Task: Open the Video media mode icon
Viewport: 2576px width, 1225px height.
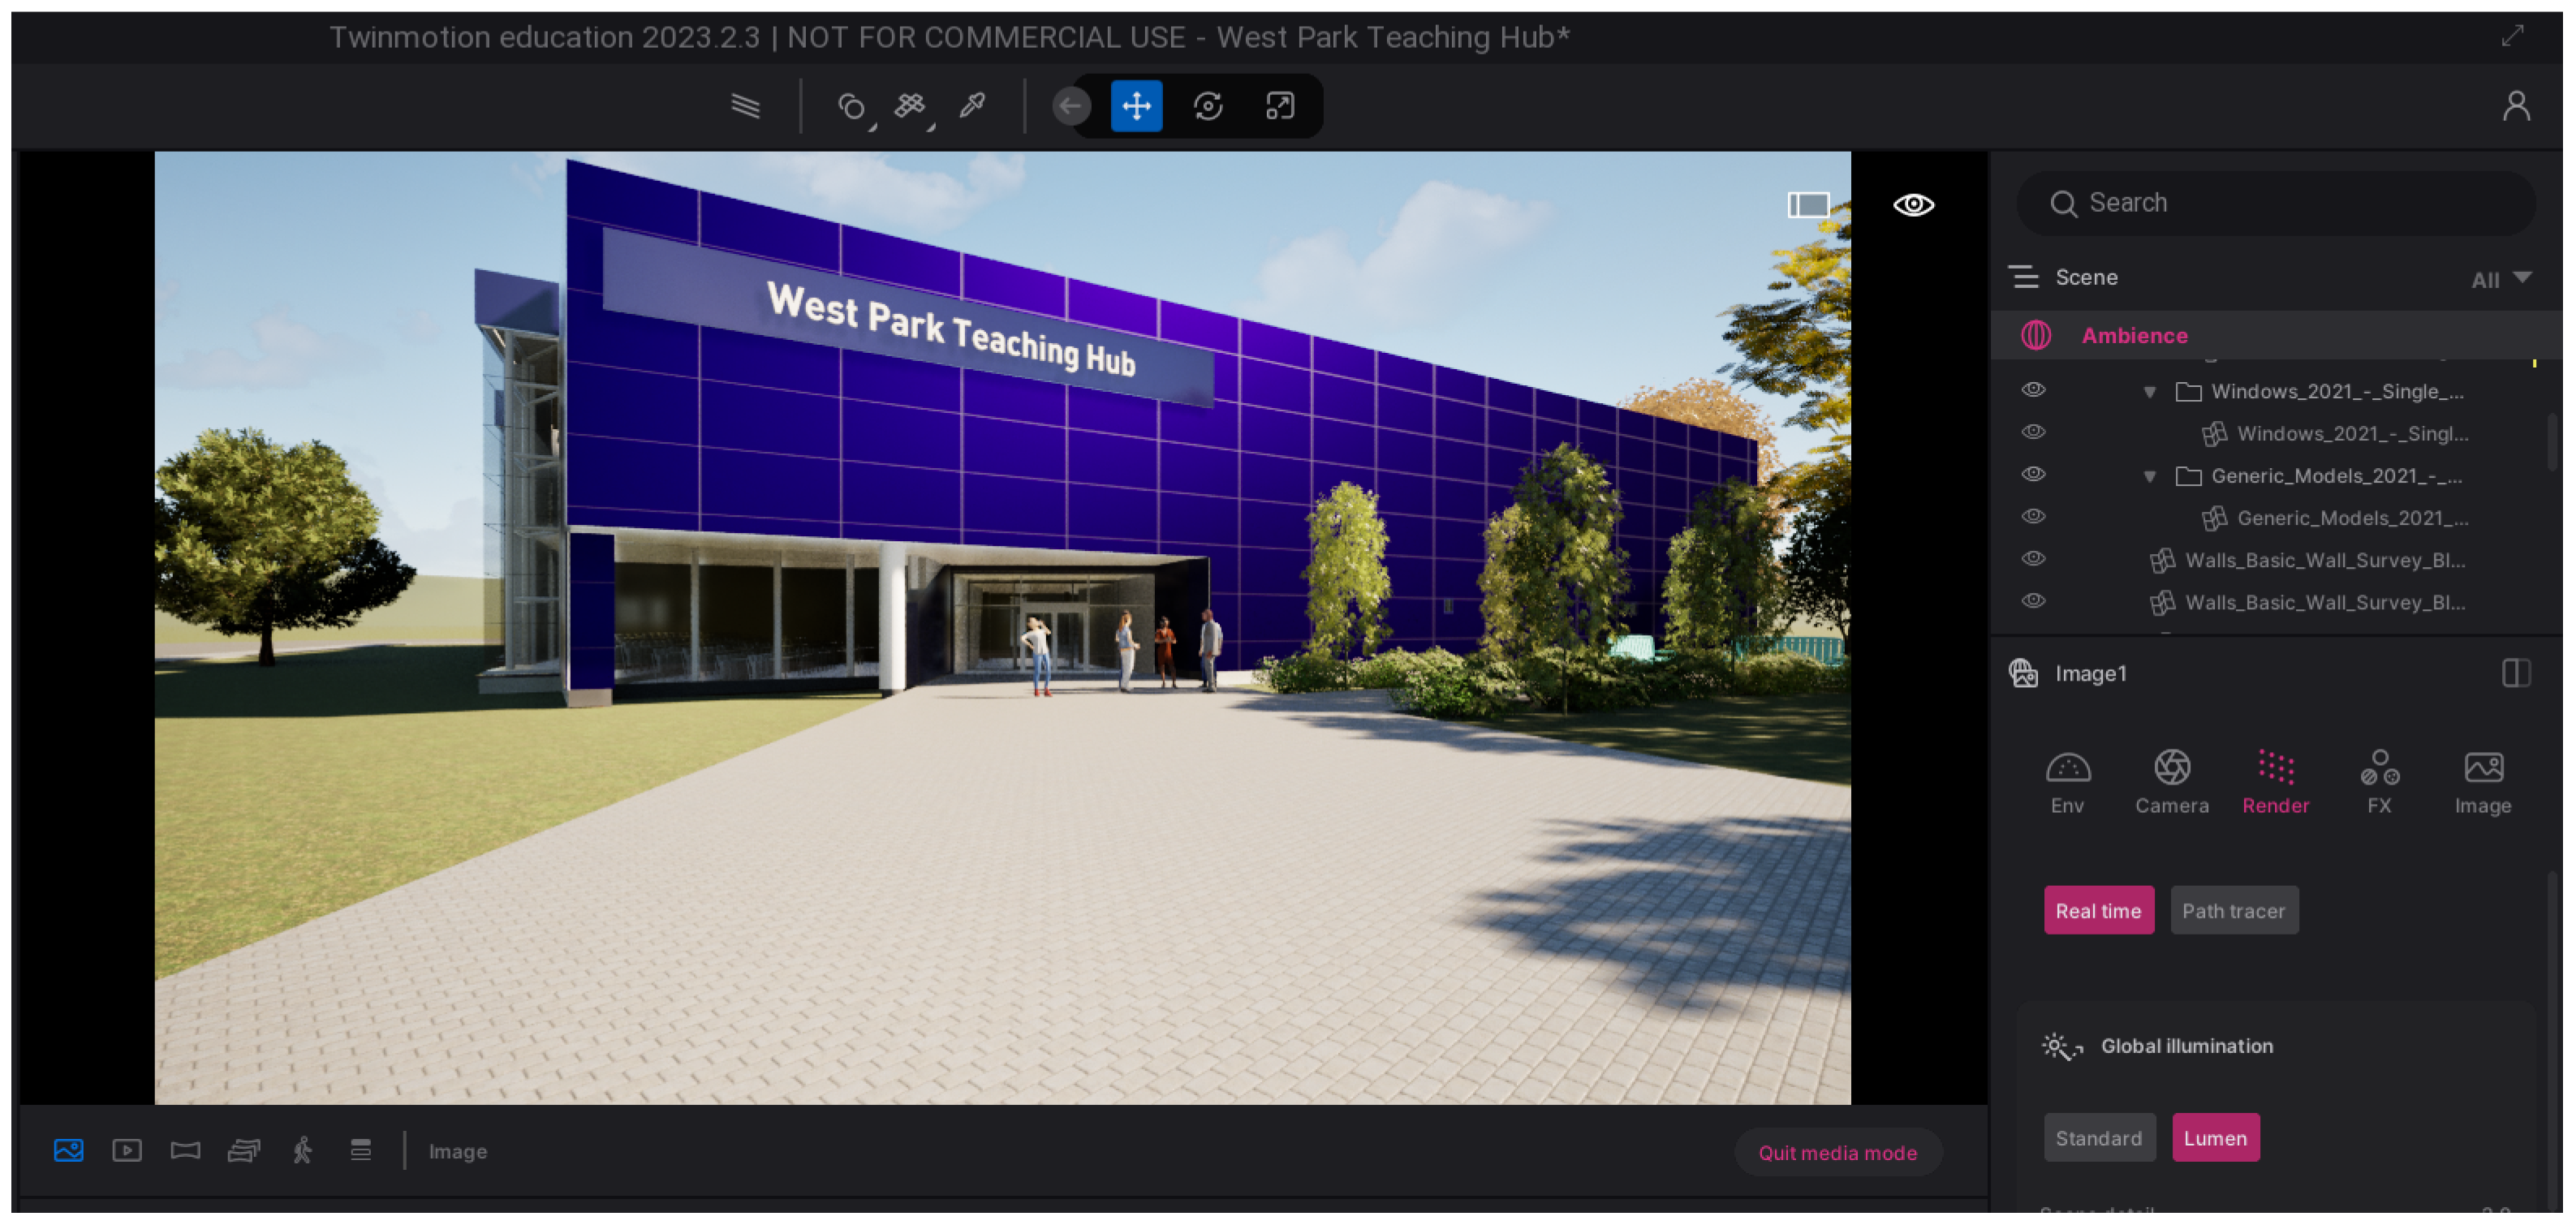Action: [127, 1150]
